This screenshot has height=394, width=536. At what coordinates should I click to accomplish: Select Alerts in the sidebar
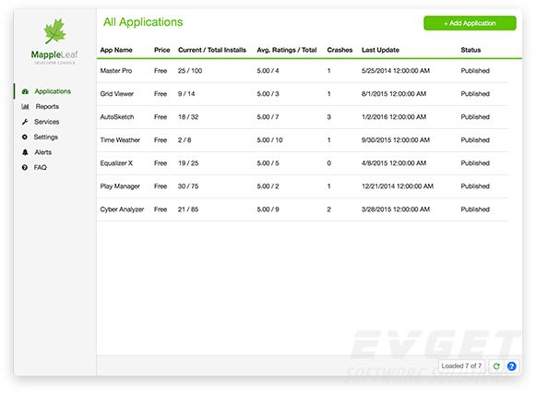click(x=43, y=152)
